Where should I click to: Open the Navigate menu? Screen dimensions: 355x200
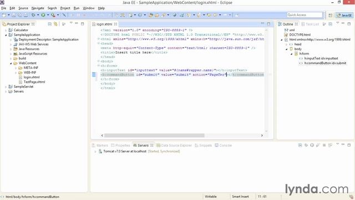pyautogui.click(x=38, y=8)
